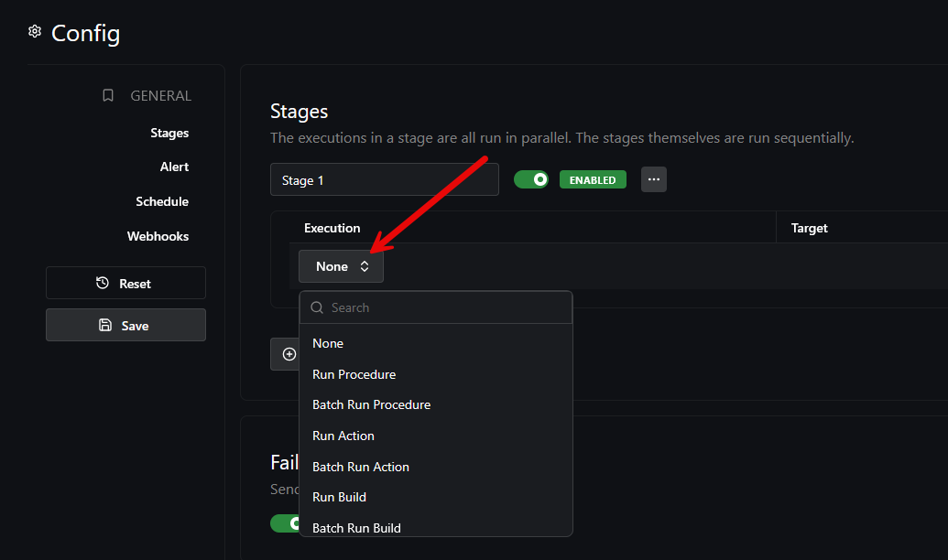Open the None execution dropdown
This screenshot has height=560, width=948.
coord(341,266)
